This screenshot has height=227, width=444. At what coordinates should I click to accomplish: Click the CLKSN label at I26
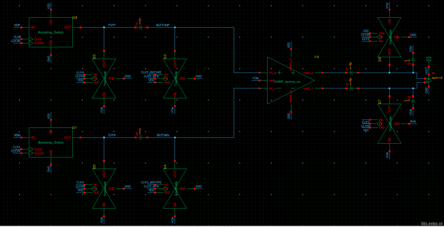click(x=366, y=35)
